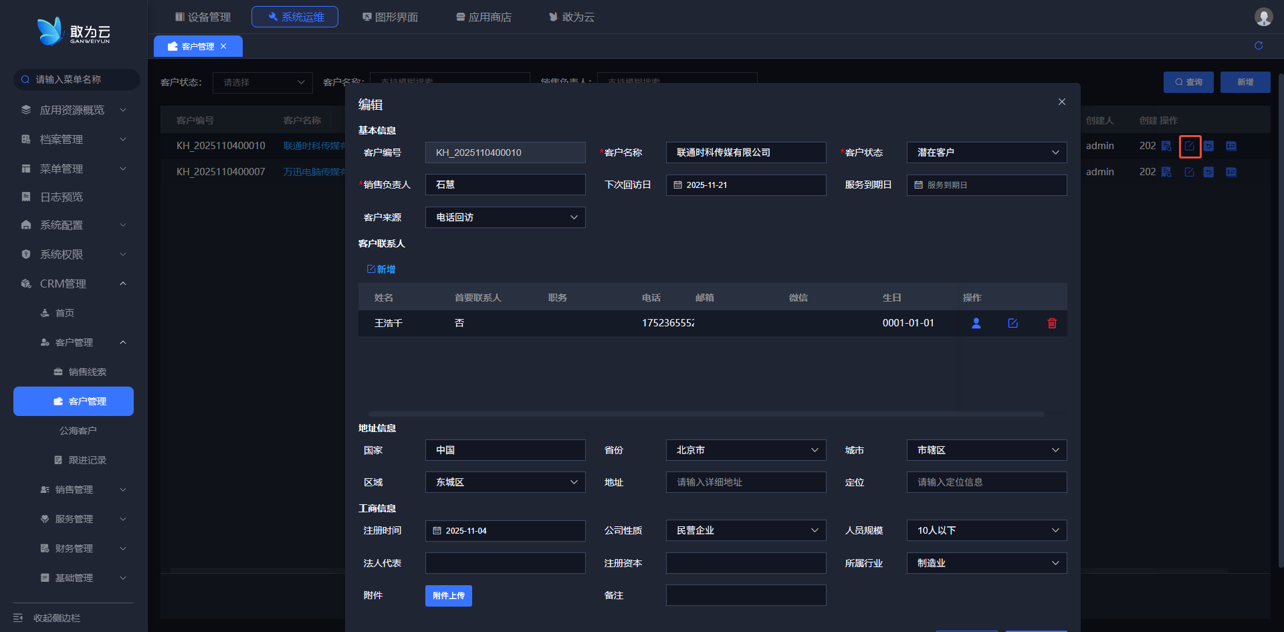Open the 应用商店 top menu
The width and height of the screenshot is (1284, 632).
point(484,17)
